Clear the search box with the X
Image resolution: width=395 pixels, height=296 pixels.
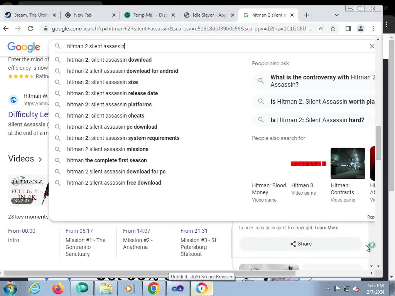372,46
